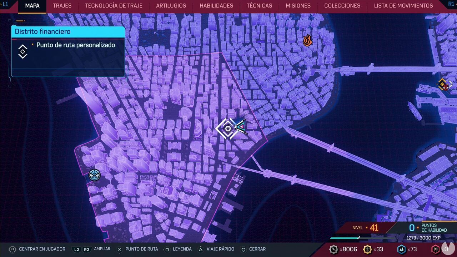Click the red hexagon token icon showing x0

[435, 249]
